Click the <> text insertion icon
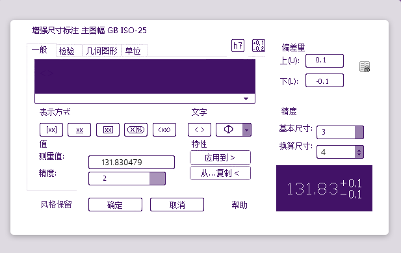401x253 pixels. pyautogui.click(x=200, y=129)
